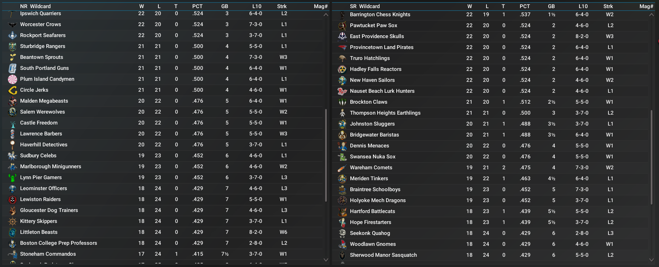Click the NR Wildcard vertical scrollbar thumb
The height and width of the screenshot is (267, 659).
pyautogui.click(x=326, y=155)
